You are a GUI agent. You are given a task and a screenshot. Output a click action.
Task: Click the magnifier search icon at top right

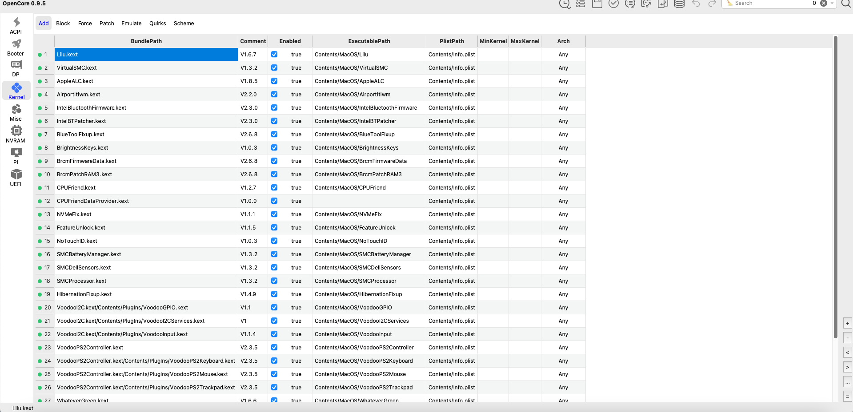[x=846, y=4]
